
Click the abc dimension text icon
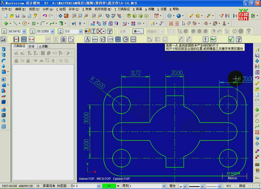coord(95,39)
